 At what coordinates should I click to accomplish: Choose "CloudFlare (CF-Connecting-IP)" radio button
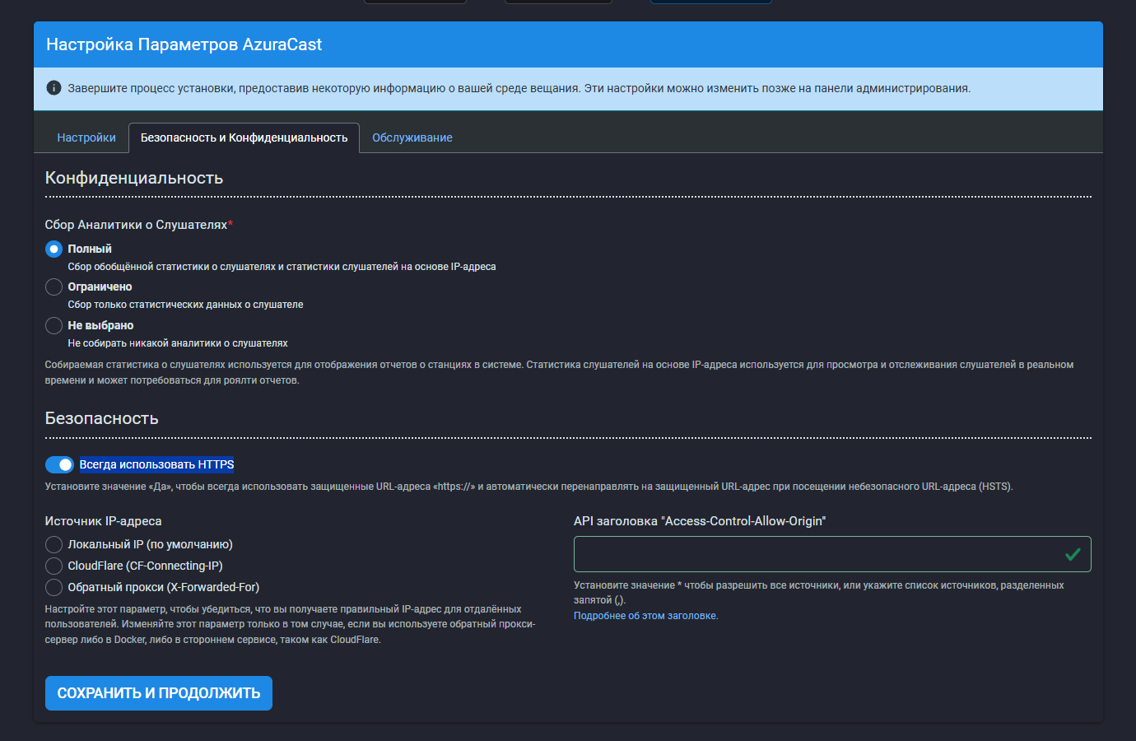coord(54,566)
